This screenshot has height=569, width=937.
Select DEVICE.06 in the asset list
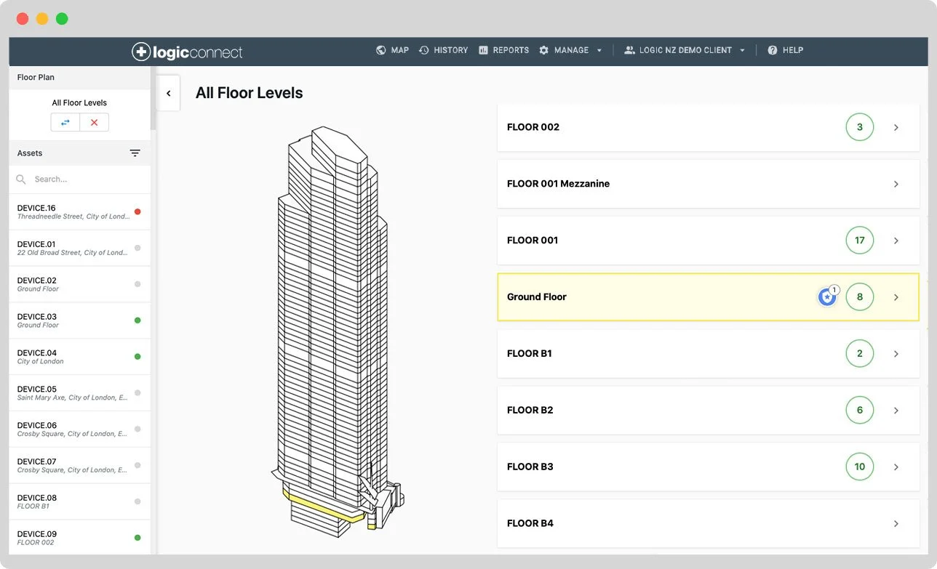tap(80, 429)
